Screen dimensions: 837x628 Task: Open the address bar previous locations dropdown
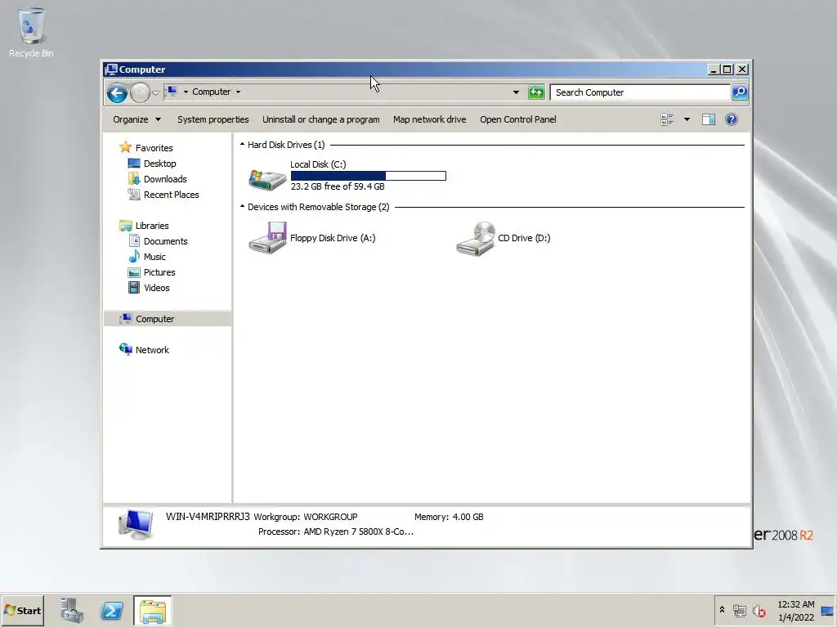click(516, 92)
